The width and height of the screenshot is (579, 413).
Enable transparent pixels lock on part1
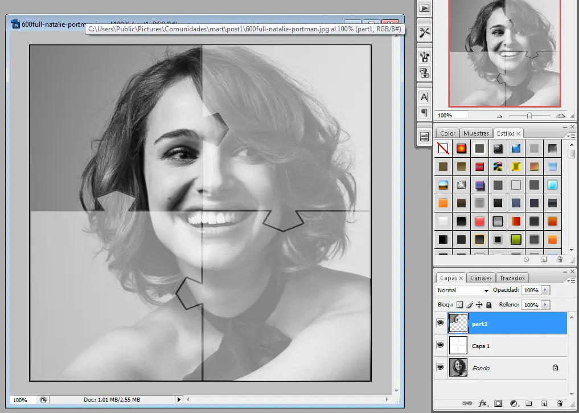459,305
